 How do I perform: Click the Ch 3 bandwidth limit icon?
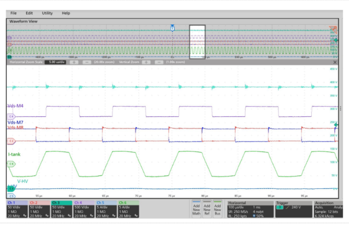pos(69,215)
